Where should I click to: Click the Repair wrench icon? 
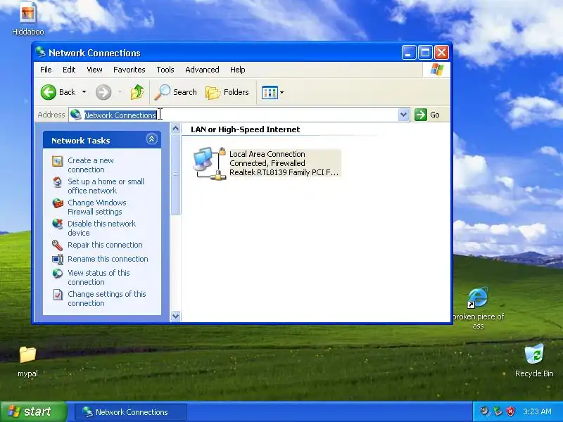[x=58, y=245]
